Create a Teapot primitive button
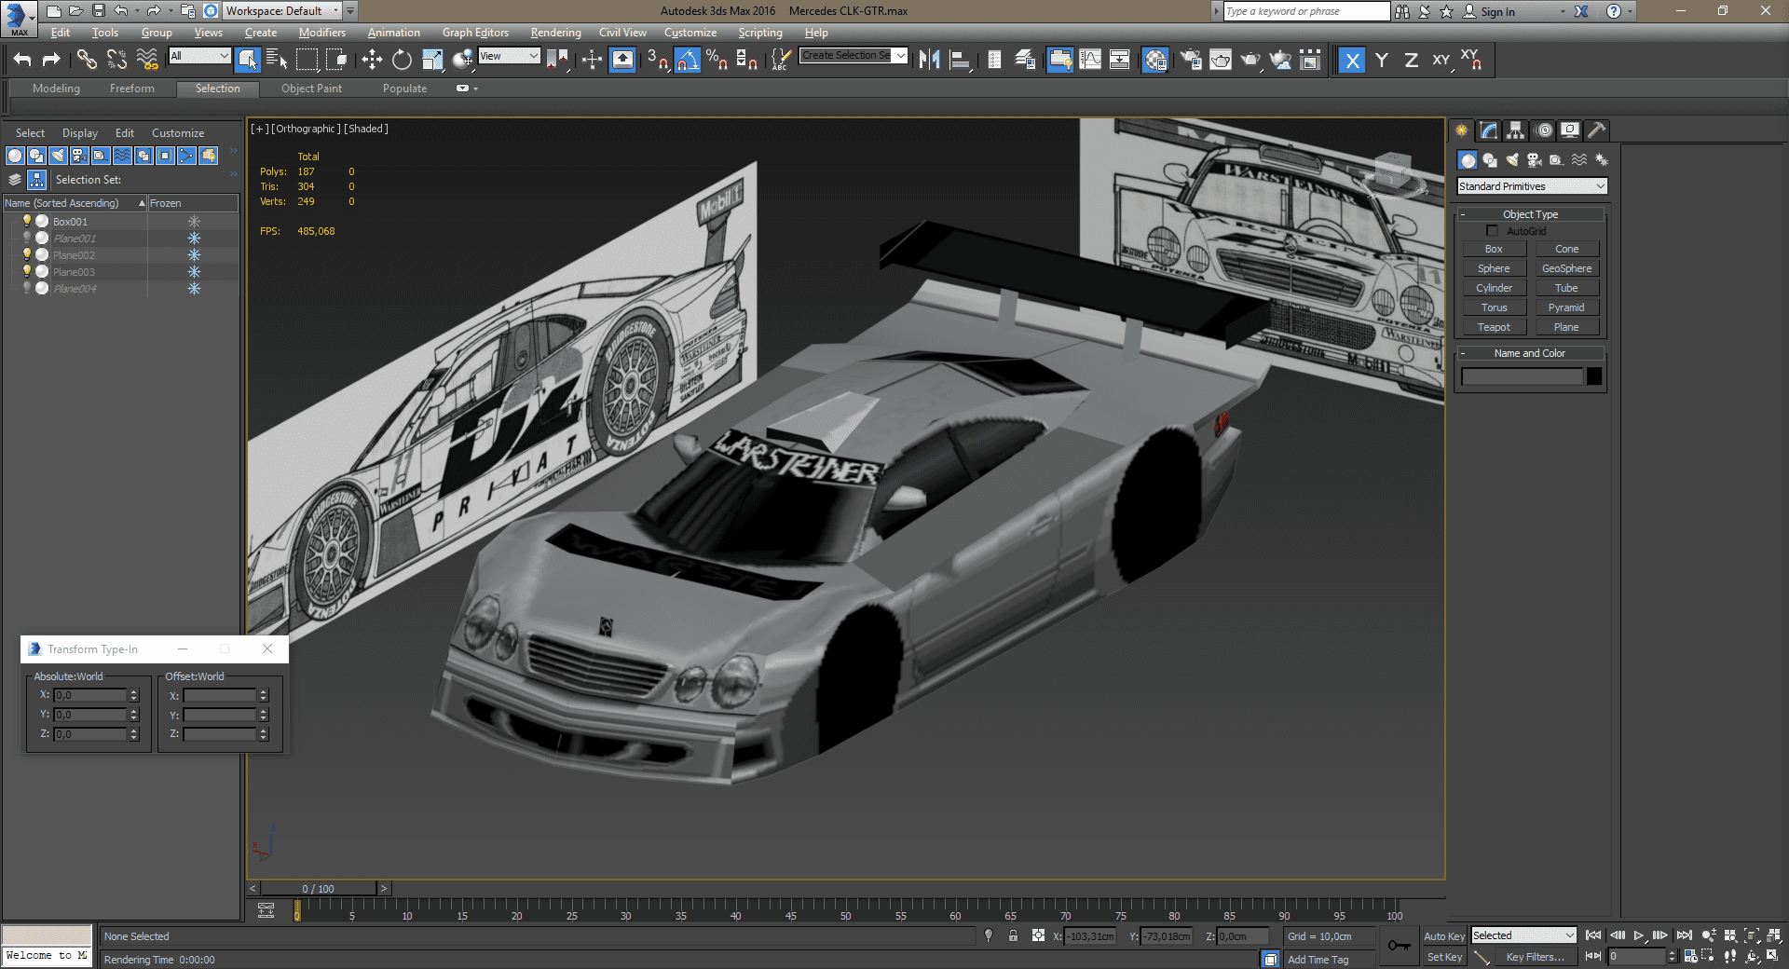This screenshot has width=1789, height=969. (1494, 327)
